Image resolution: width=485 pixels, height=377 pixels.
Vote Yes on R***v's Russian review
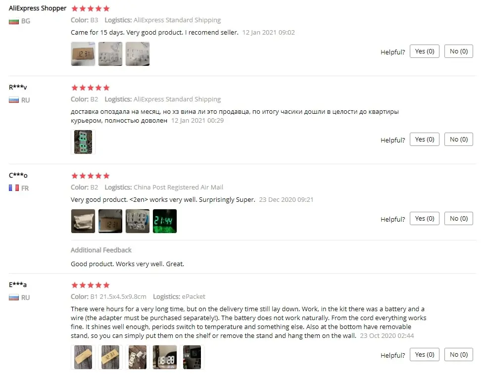coord(425,140)
